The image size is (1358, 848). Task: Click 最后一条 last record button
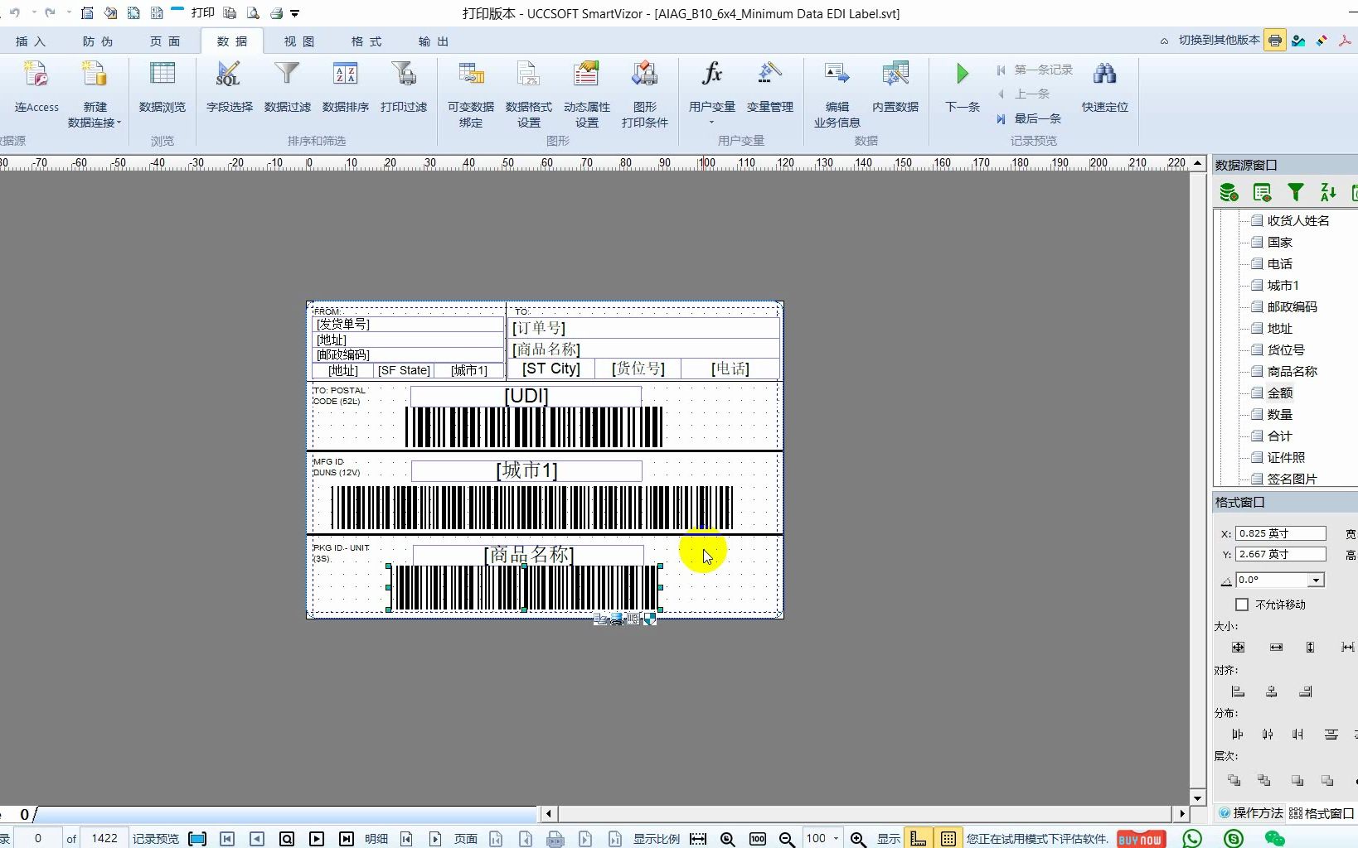point(1029,118)
